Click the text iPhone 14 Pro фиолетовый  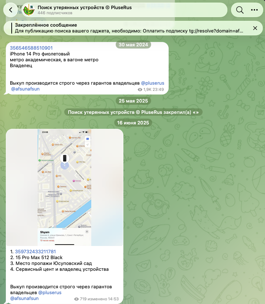click(x=40, y=54)
